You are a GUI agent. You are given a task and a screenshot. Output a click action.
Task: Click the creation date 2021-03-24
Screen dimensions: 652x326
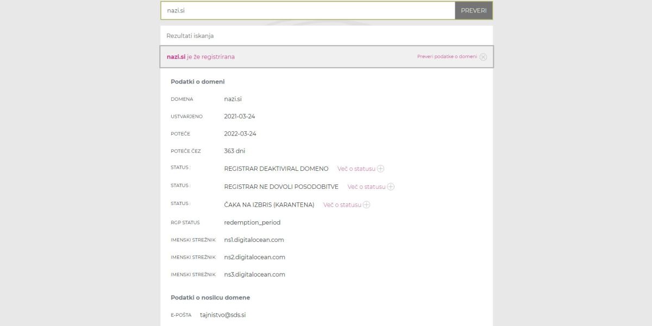[x=240, y=116]
